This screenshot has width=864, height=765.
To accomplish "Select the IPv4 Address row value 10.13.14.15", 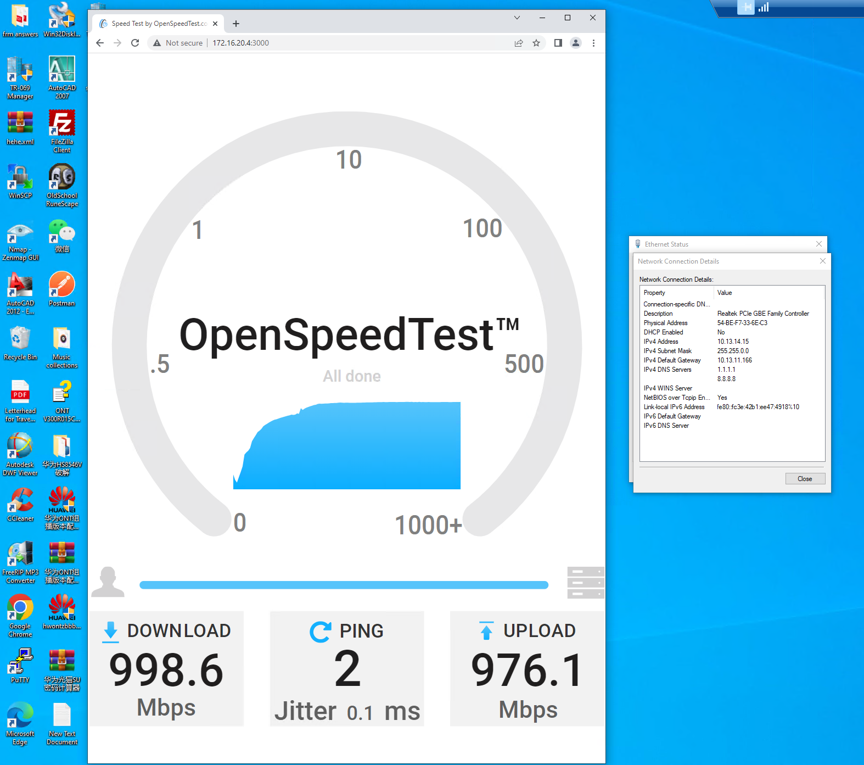I will click(x=733, y=342).
